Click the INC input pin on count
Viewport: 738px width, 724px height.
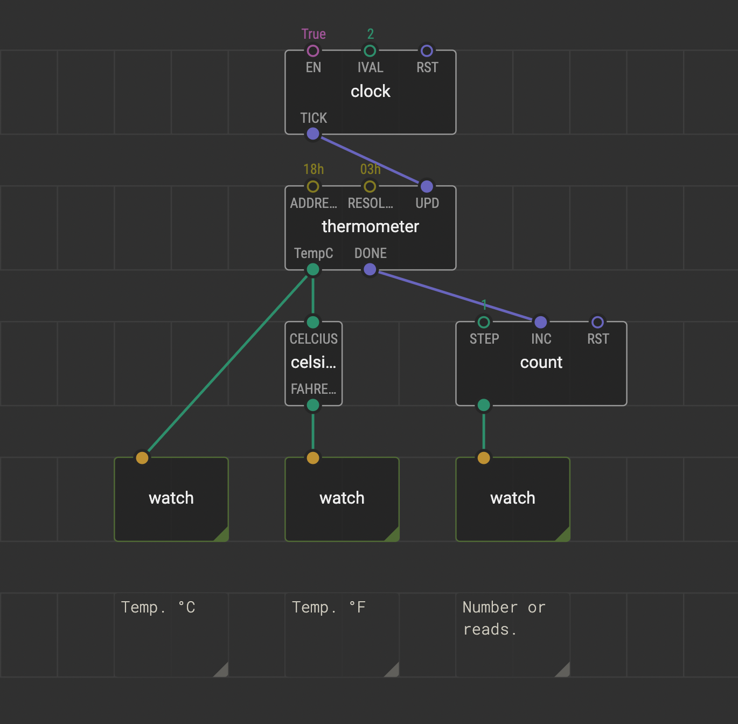pyautogui.click(x=541, y=322)
